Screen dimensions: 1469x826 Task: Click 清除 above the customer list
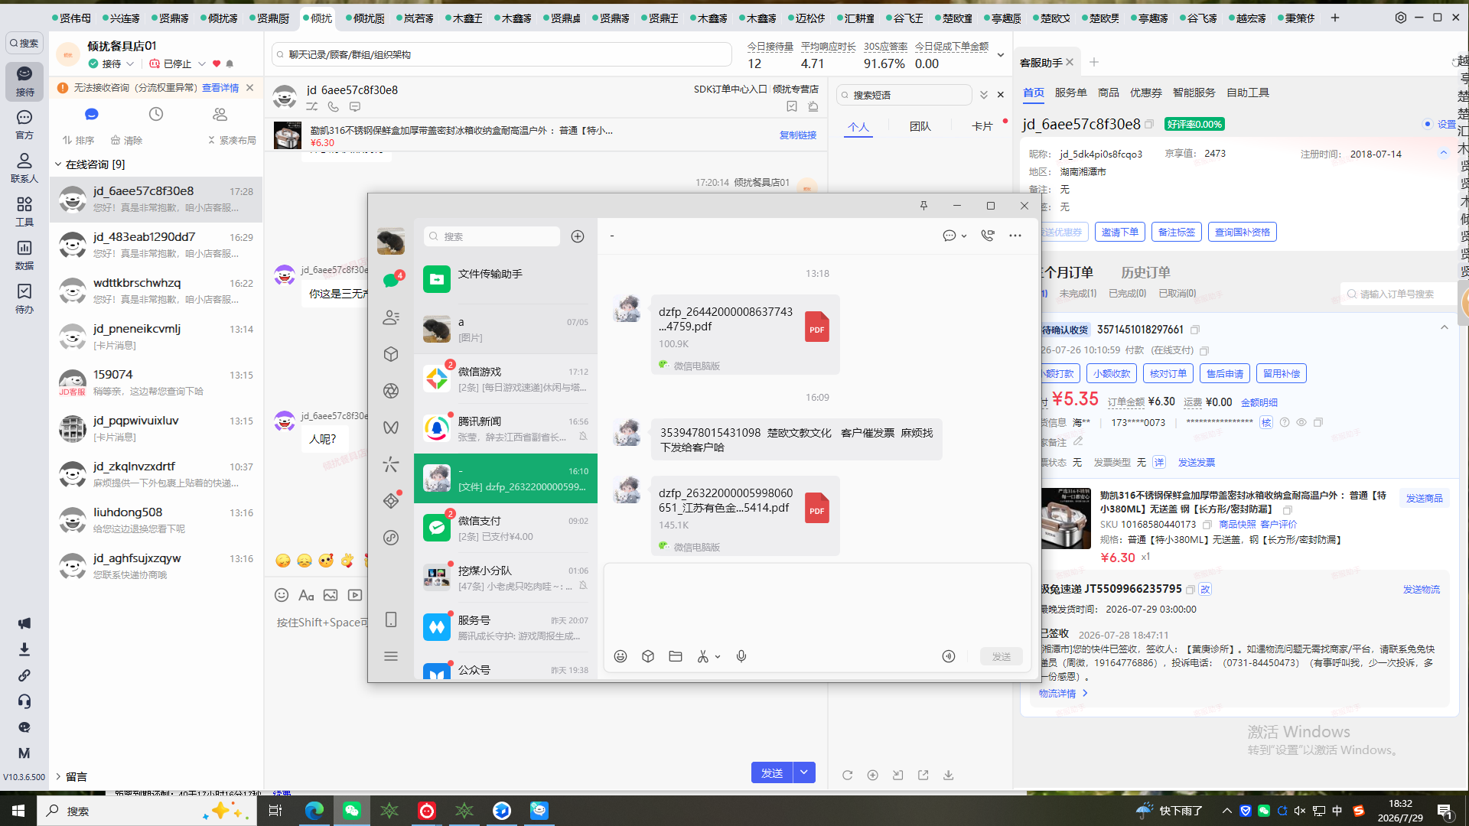(127, 140)
